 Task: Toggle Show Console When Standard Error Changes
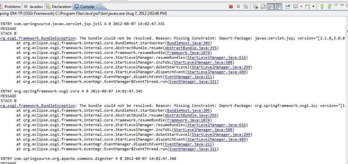(278, 6)
